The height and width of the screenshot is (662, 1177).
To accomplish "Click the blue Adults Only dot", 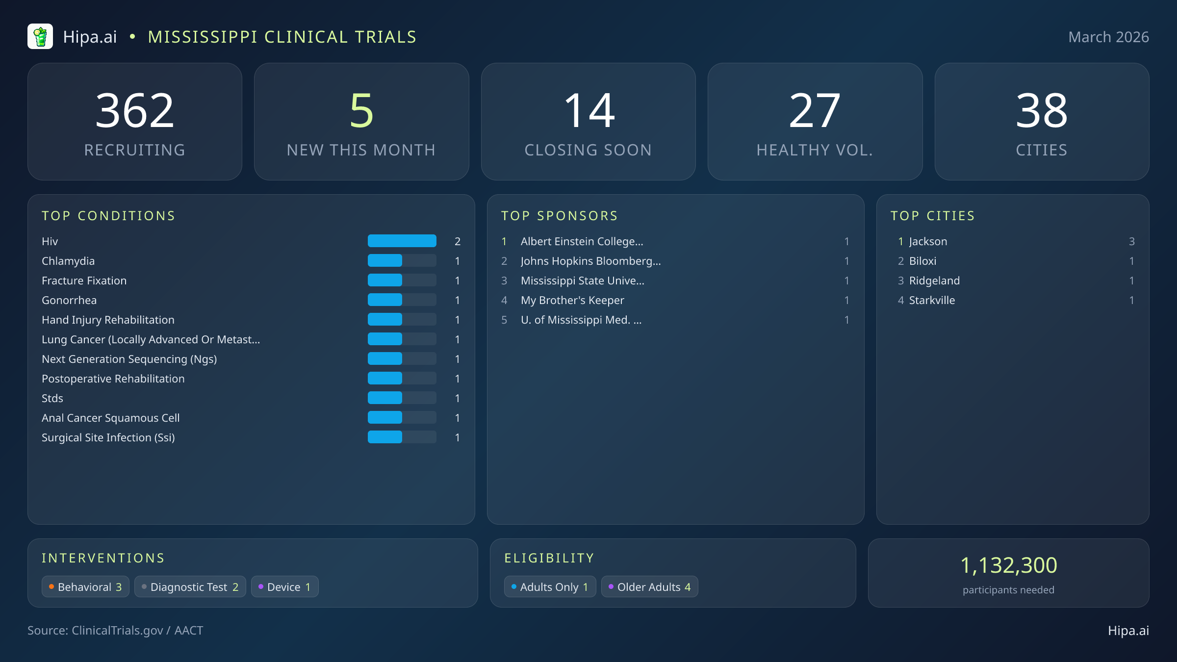I will click(513, 586).
